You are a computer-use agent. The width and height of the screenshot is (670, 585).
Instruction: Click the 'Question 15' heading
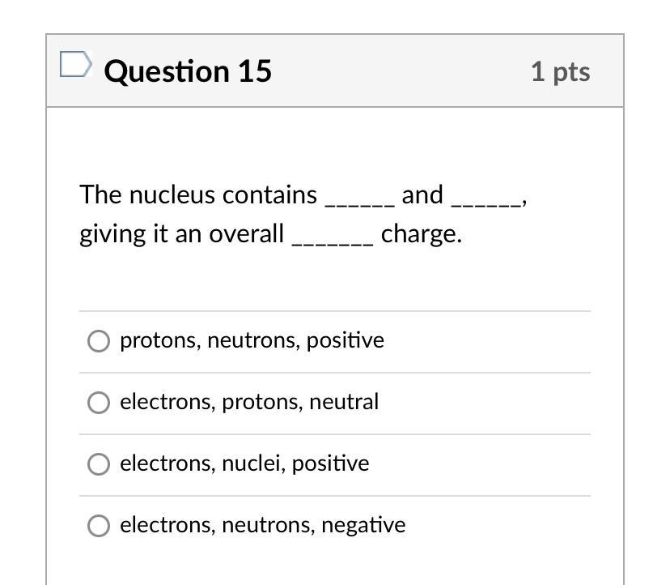(188, 71)
